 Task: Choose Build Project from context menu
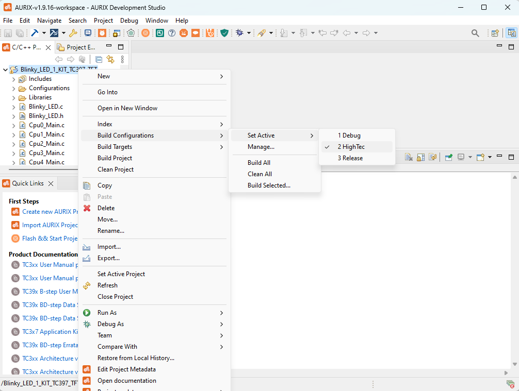pos(115,158)
